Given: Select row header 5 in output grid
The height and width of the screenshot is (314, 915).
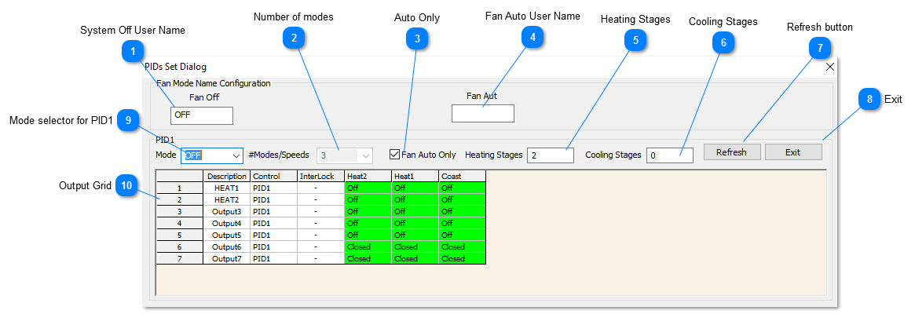Looking at the screenshot, I should point(180,235).
